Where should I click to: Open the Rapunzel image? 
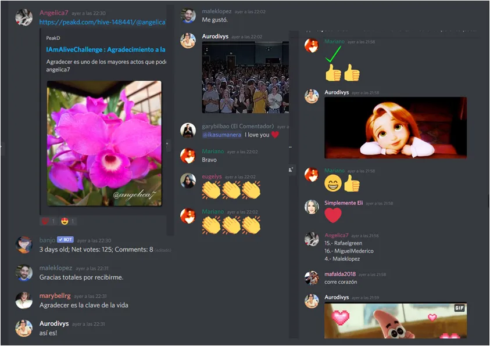(x=396, y=128)
